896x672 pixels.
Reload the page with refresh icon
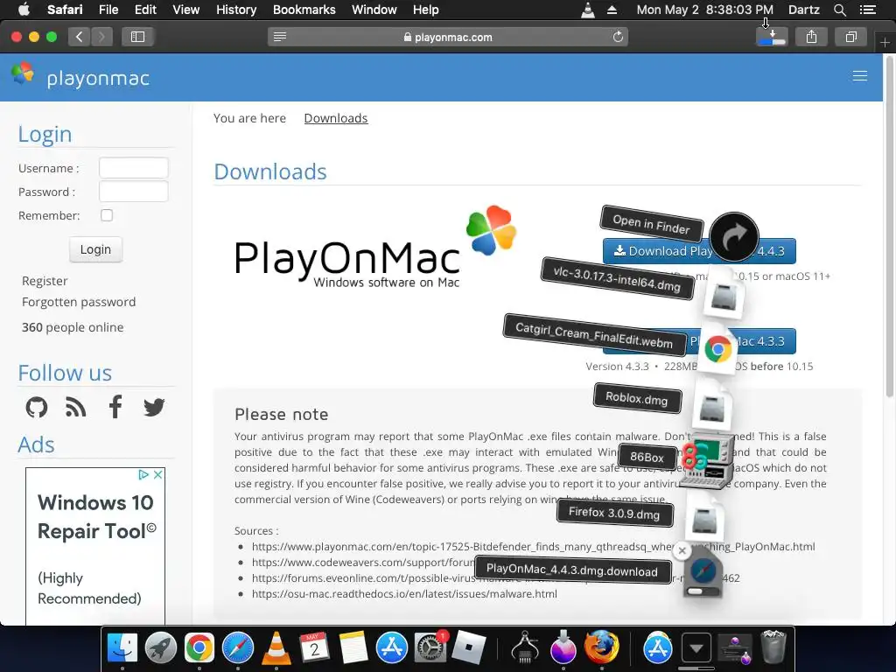coord(618,37)
